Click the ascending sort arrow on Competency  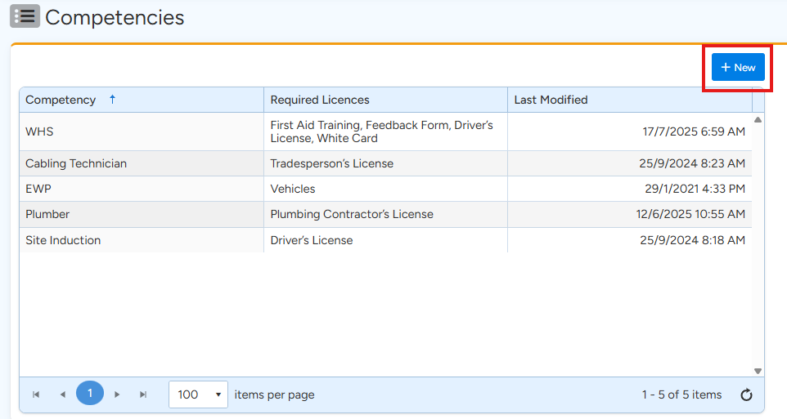tap(112, 100)
